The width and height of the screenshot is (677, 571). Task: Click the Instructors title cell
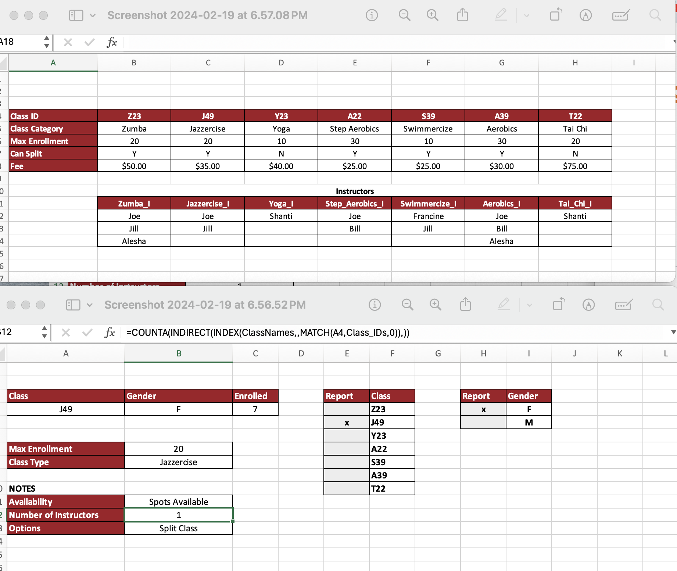[x=355, y=191]
